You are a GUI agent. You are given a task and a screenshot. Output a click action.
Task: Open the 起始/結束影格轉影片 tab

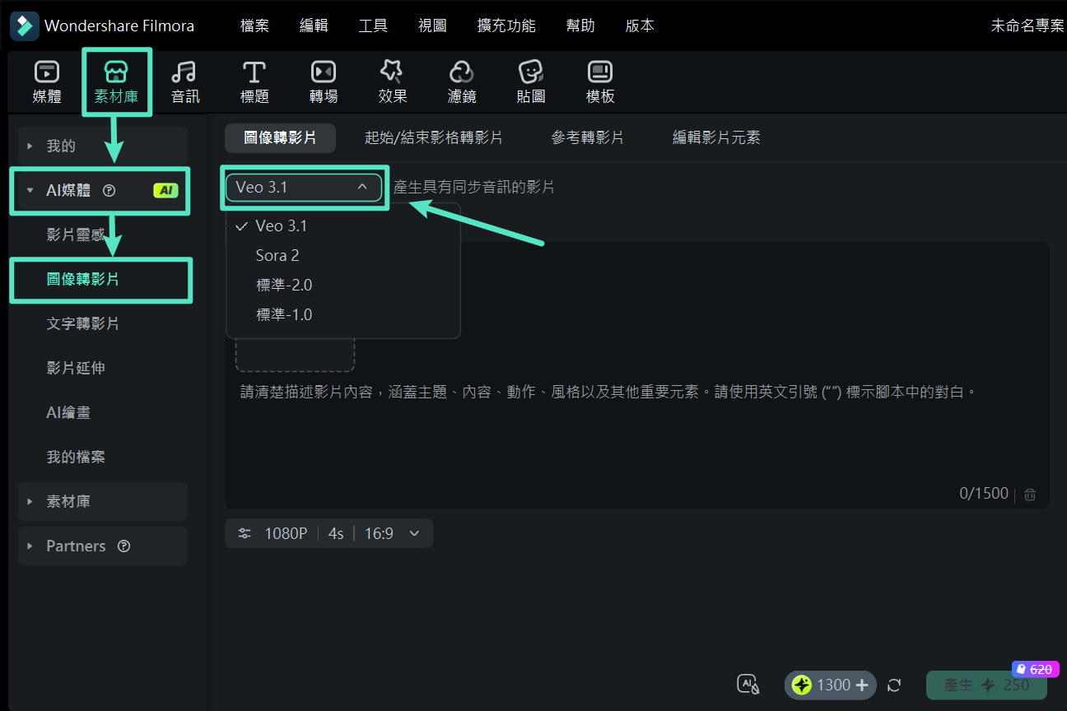click(x=434, y=137)
